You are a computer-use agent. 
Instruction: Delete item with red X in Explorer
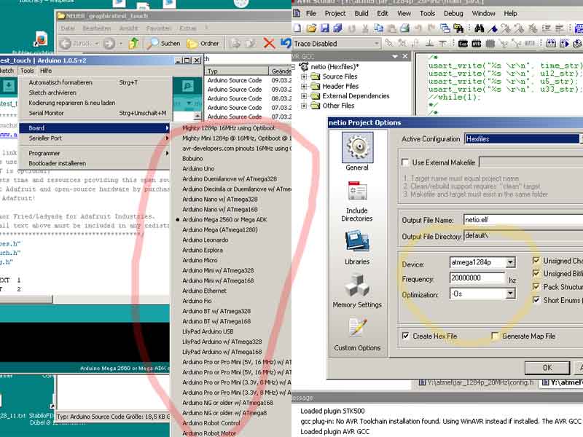(x=269, y=44)
